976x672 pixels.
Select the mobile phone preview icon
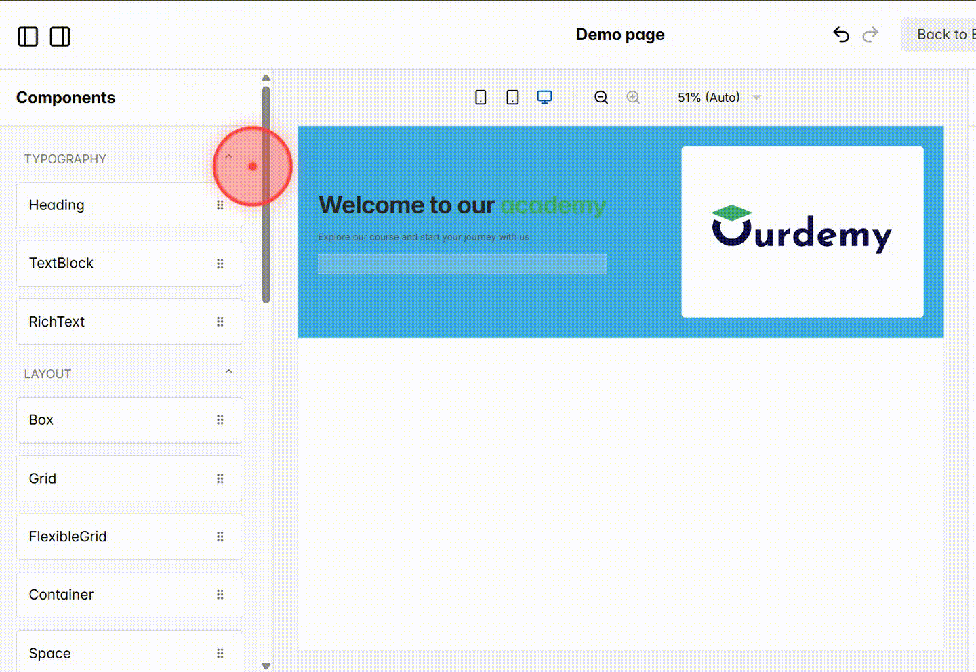(481, 97)
